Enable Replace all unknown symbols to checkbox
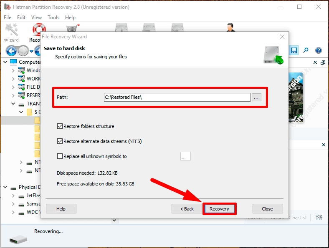This screenshot has width=329, height=248. click(x=60, y=156)
